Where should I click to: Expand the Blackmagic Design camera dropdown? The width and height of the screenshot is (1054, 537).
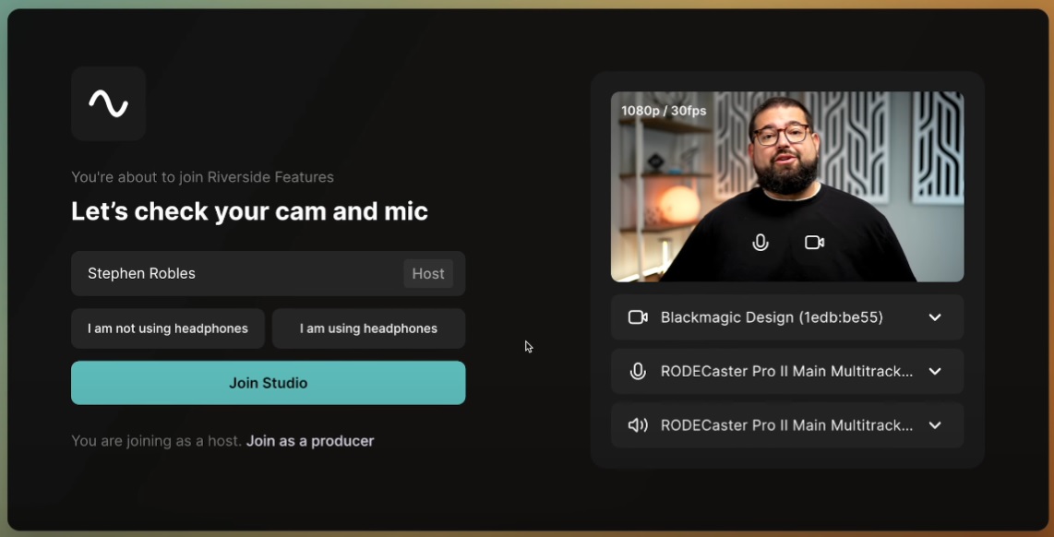pyautogui.click(x=934, y=316)
